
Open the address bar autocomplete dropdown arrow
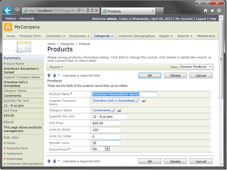[x=83, y=11]
